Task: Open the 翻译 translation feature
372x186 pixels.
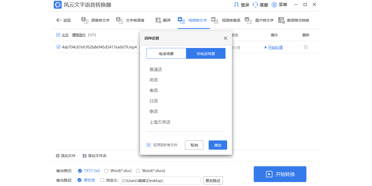Action: coord(167,20)
